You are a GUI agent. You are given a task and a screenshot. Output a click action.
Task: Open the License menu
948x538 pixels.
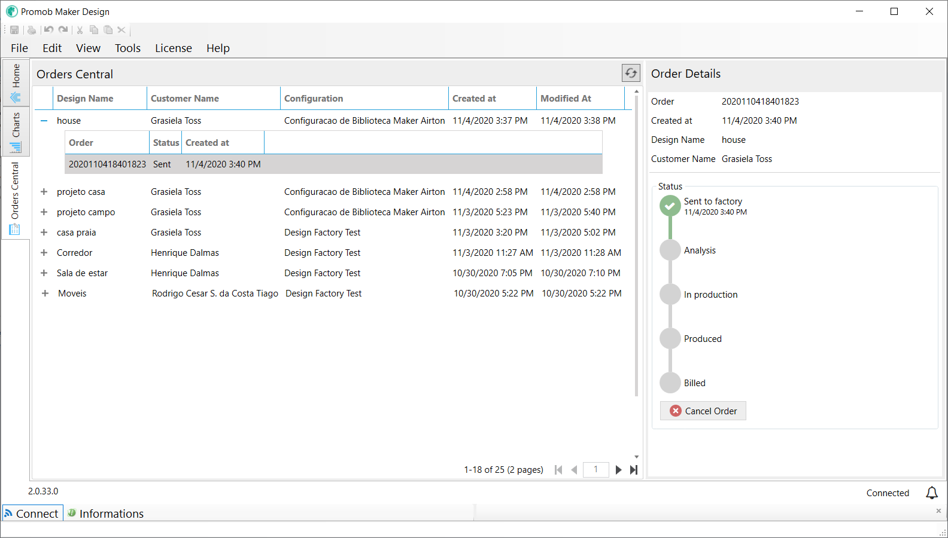pos(174,48)
